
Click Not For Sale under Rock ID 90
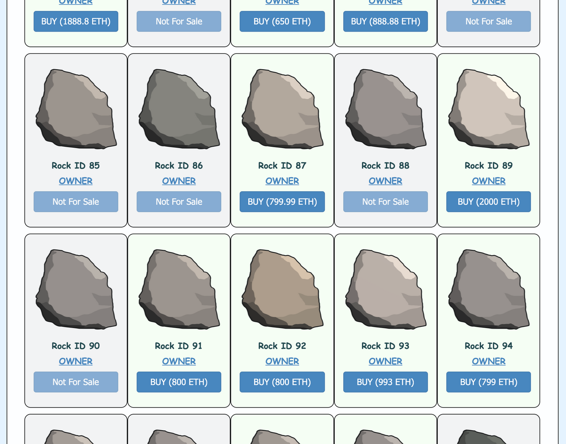76,382
